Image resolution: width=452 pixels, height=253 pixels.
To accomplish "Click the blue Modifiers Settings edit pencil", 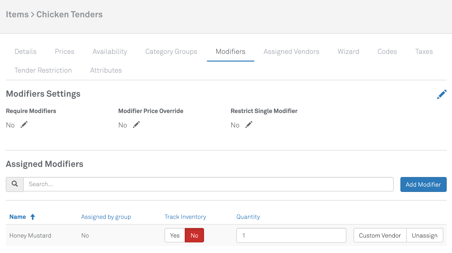I will [x=442, y=94].
